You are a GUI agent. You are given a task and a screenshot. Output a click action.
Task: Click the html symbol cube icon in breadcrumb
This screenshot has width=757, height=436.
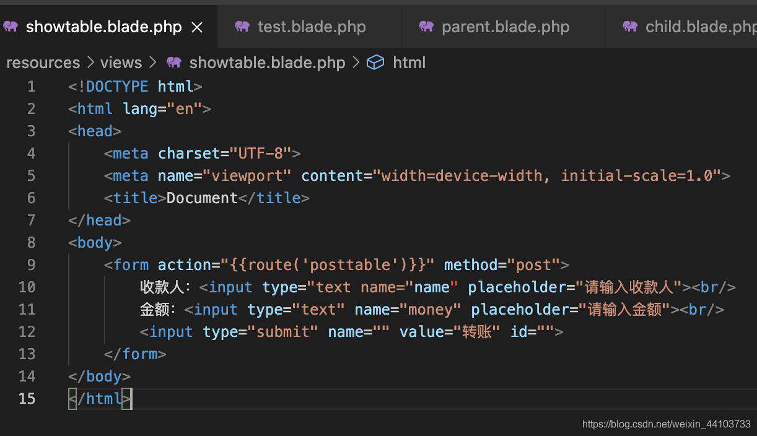[375, 63]
